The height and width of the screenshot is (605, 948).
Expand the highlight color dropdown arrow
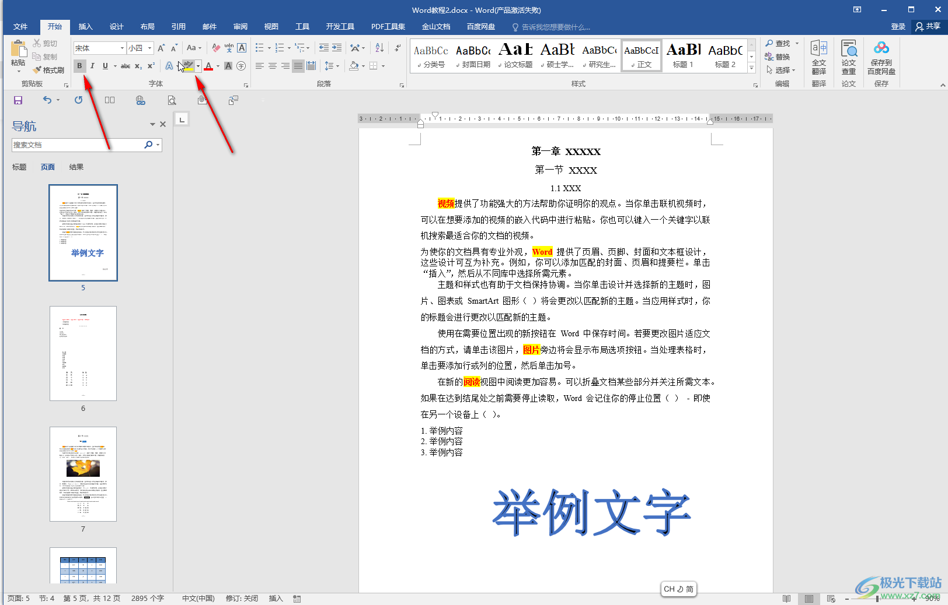tap(198, 66)
